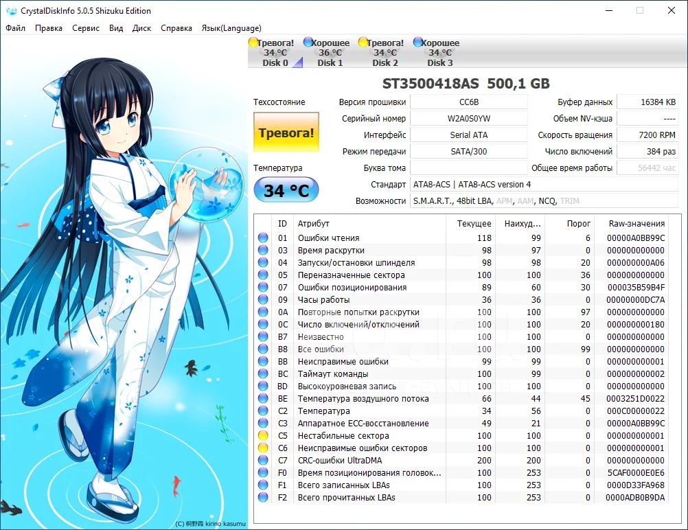Open the Язык(Language) menu

point(231,28)
